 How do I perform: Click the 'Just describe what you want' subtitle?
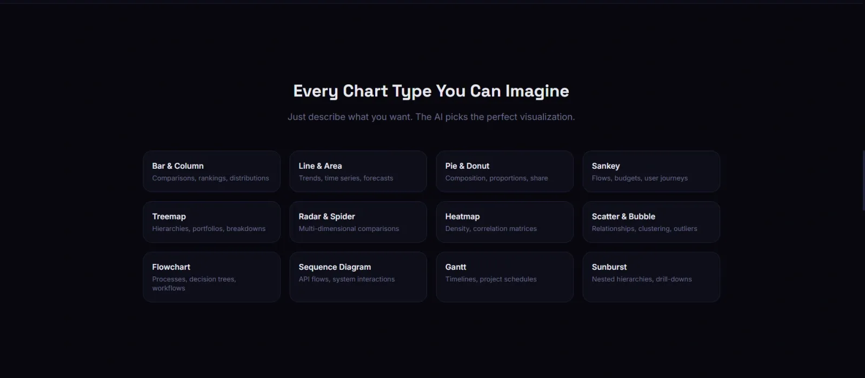[x=431, y=117]
